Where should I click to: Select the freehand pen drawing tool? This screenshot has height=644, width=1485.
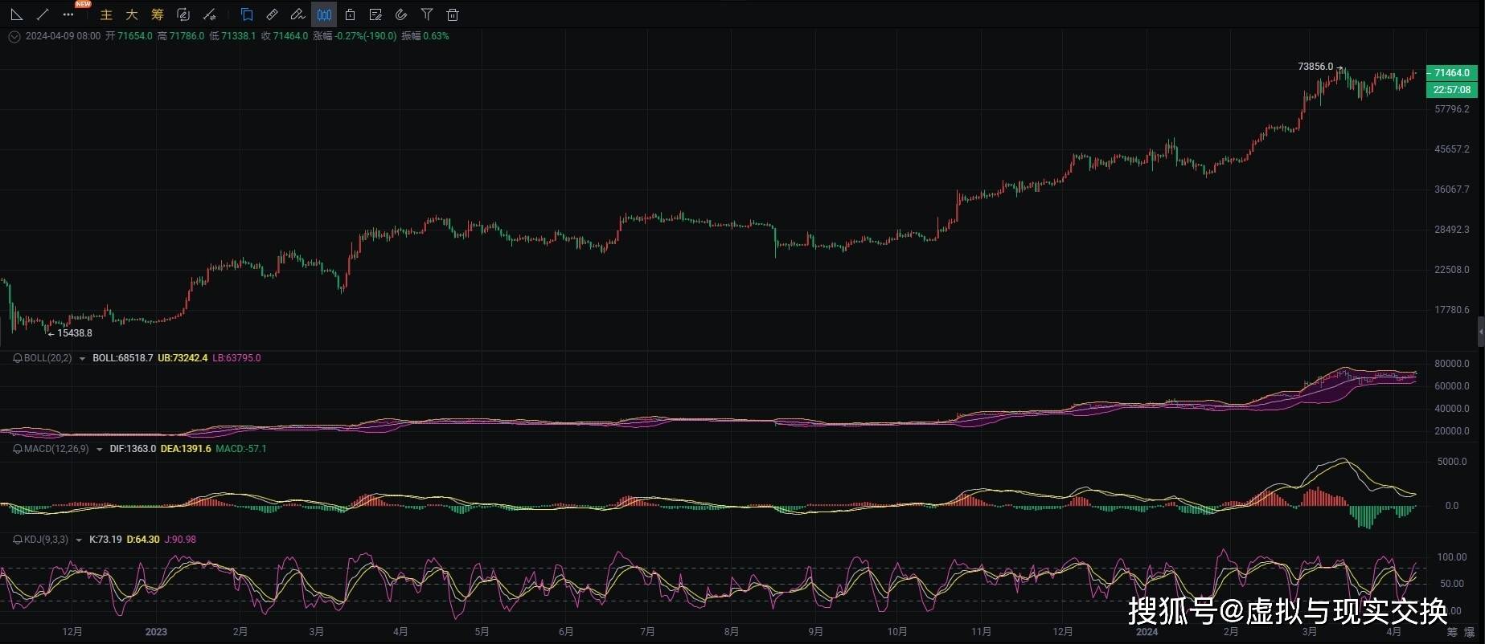(298, 14)
